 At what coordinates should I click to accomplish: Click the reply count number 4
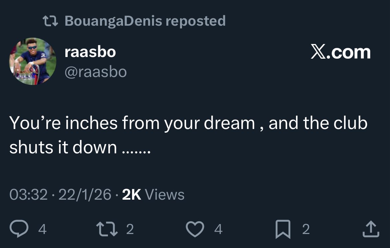[42, 229]
